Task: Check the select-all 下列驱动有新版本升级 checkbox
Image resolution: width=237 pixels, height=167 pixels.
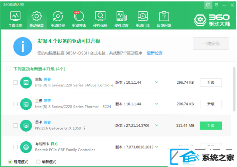Action: coord(9,69)
